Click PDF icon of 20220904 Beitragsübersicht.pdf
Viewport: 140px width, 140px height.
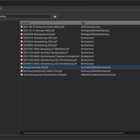[x=22, y=34]
